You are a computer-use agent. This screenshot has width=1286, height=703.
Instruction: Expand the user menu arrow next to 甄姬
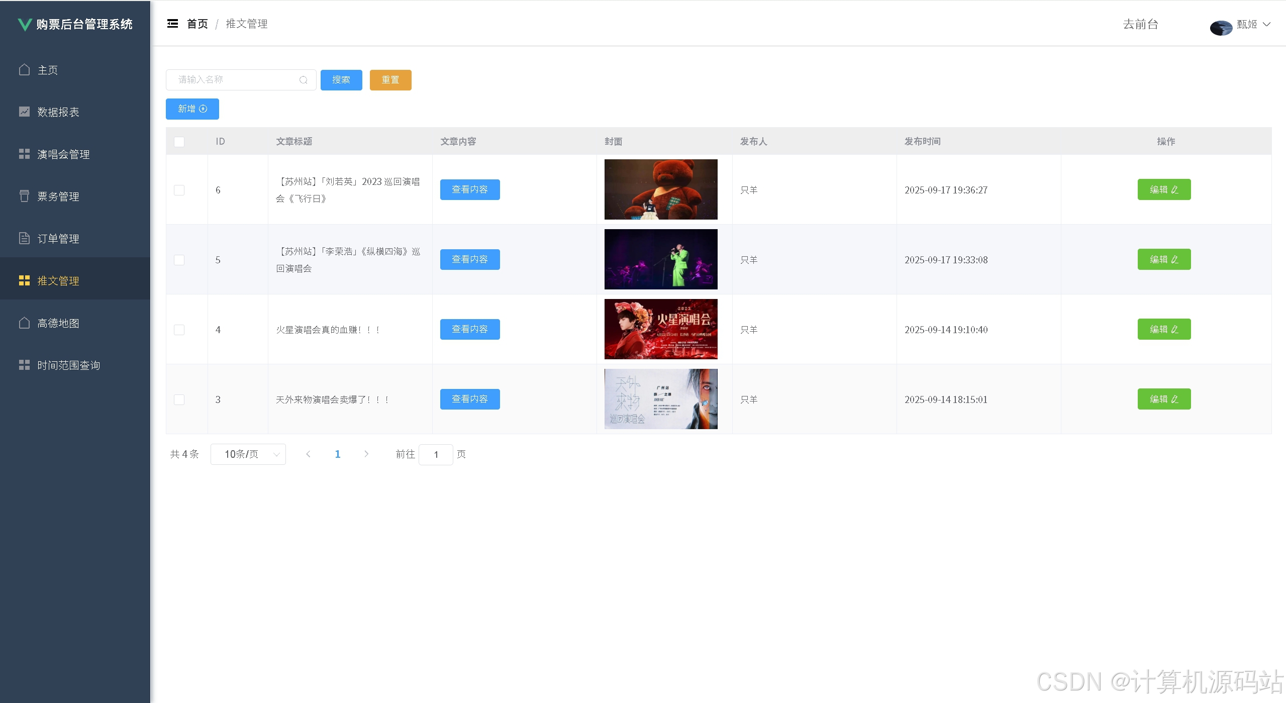[1267, 24]
